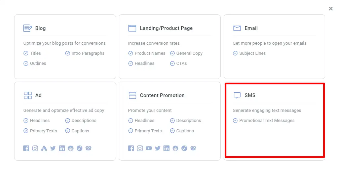Viewport: 338px width, 174px height.
Task: Click the YouTube icon under Content Promotion
Action: 149,148
